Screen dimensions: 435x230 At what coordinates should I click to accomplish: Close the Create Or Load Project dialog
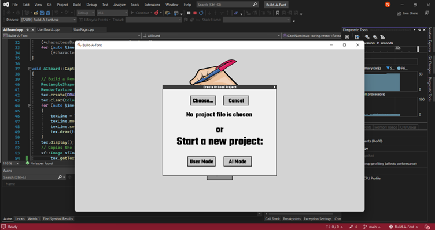(274, 87)
